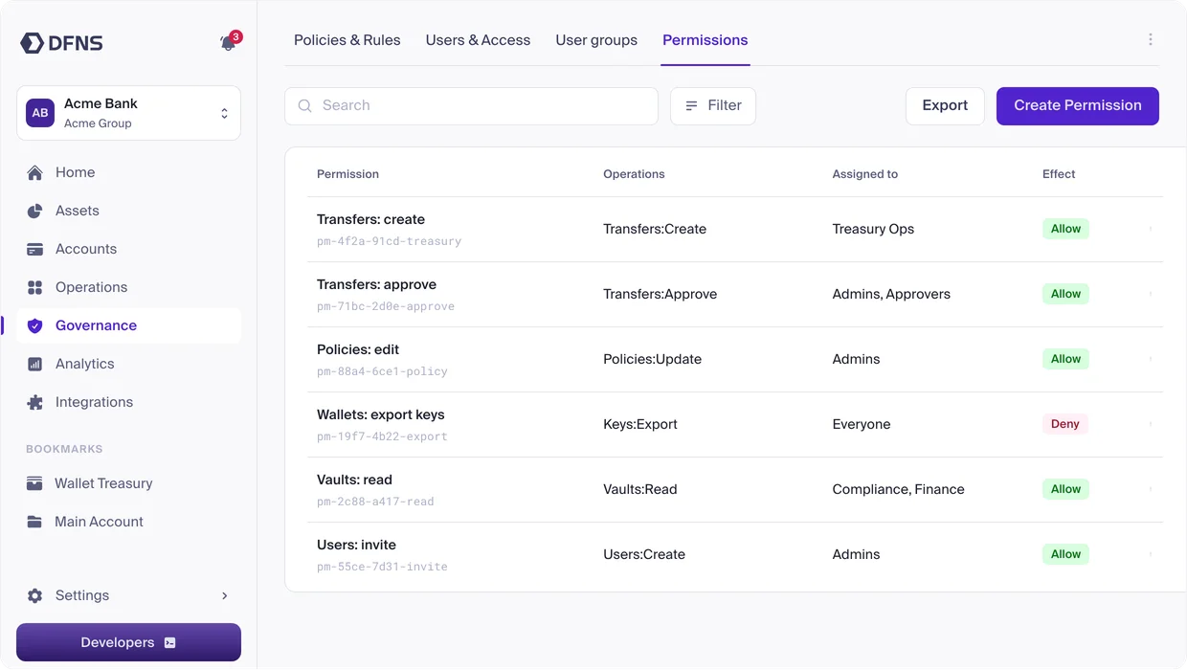Click the Settings gear icon
Image resolution: width=1187 pixels, height=670 pixels.
coord(35,595)
